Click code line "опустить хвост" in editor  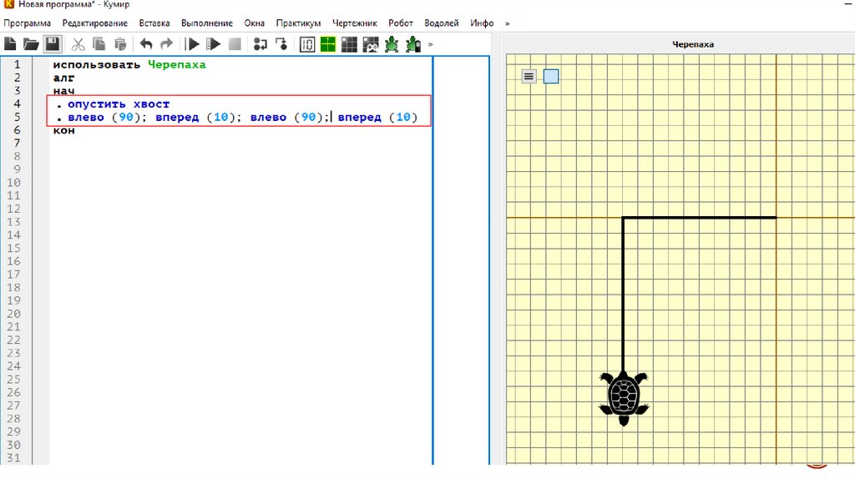coord(118,104)
